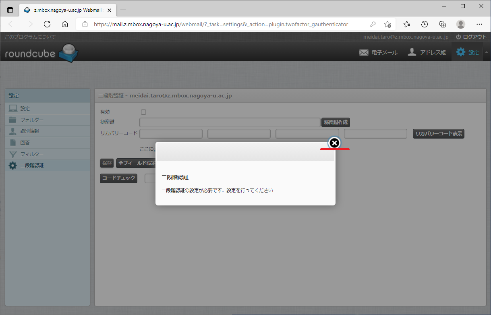Image resolution: width=491 pixels, height=315 pixels.
Task: Open フィルター settings section
Action: tap(32, 154)
